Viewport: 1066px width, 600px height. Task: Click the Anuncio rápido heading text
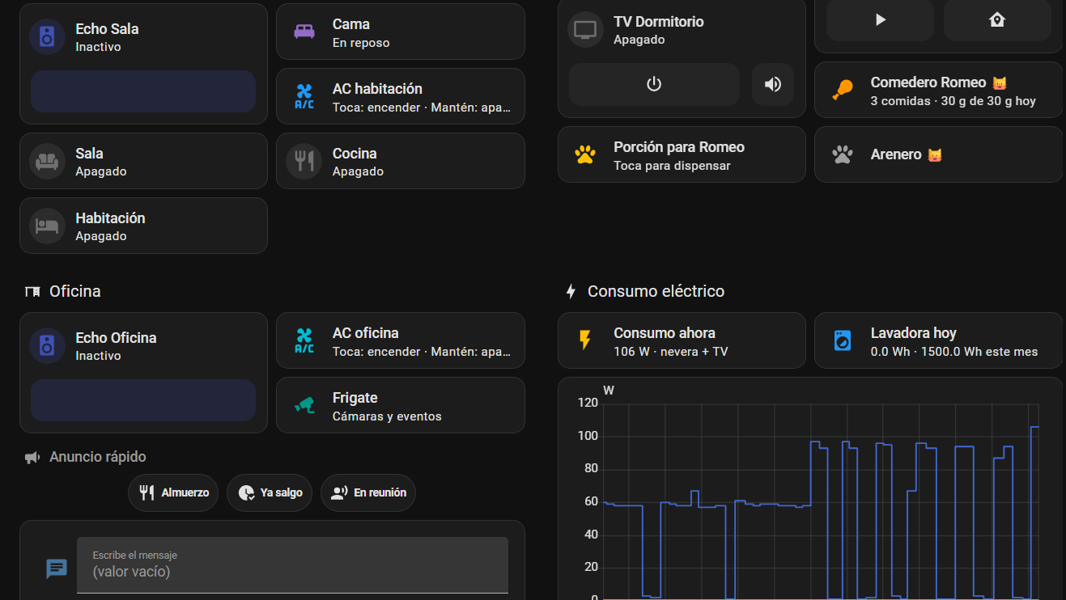click(x=98, y=457)
